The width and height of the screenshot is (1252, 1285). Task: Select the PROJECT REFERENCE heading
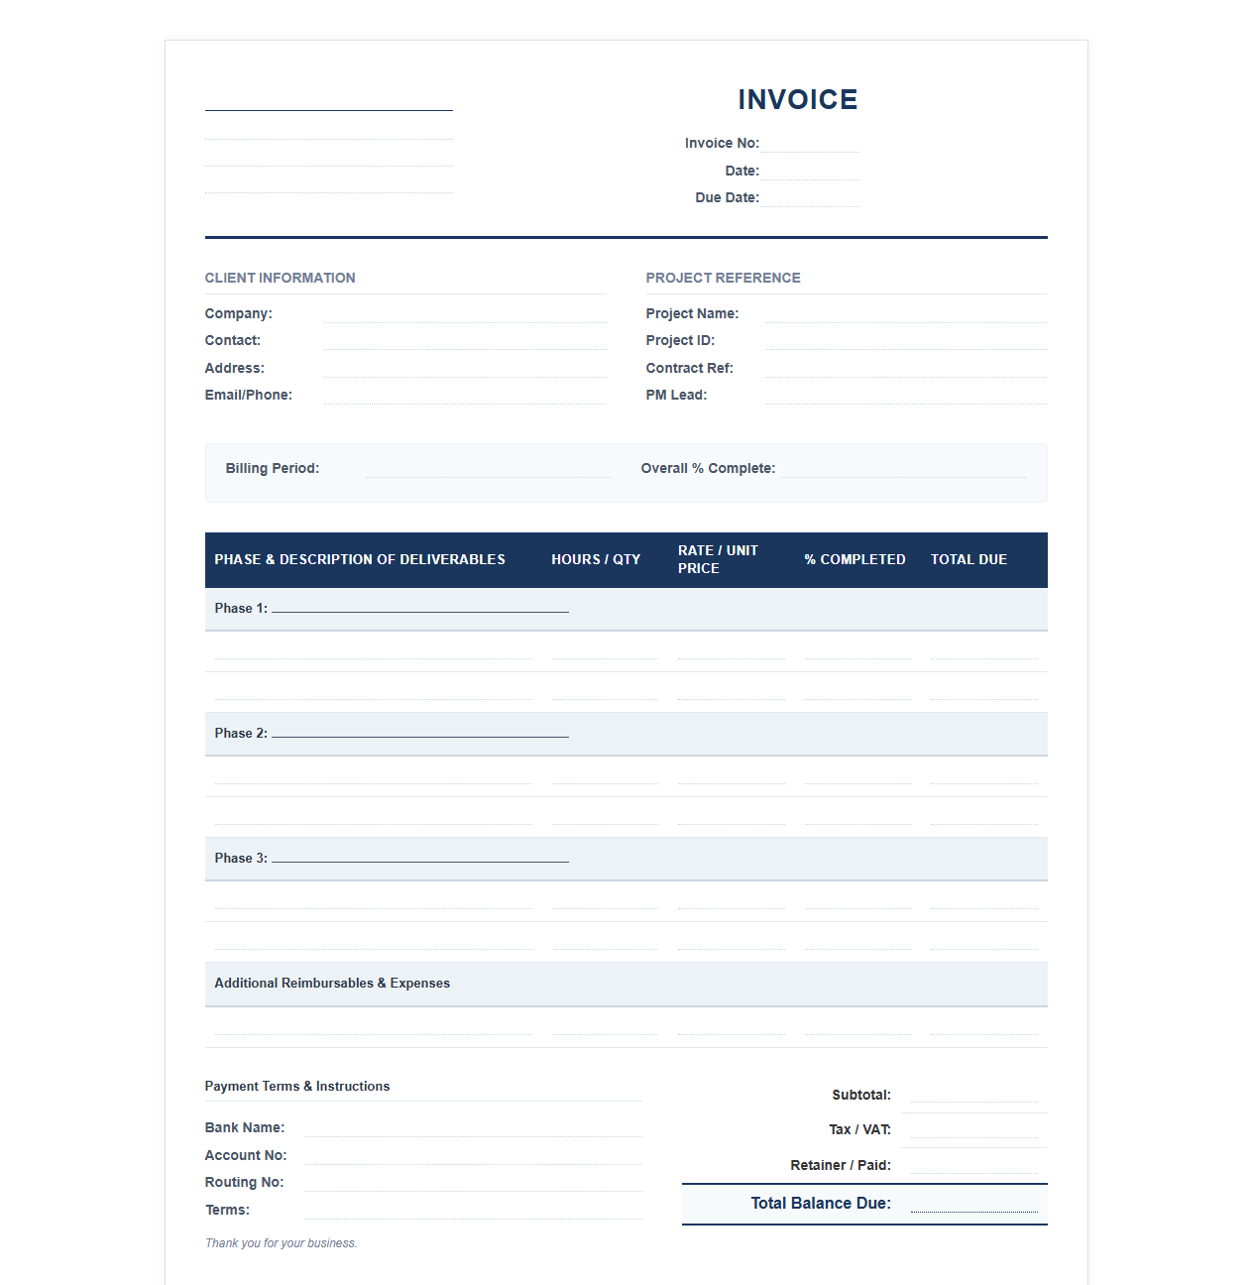723,278
